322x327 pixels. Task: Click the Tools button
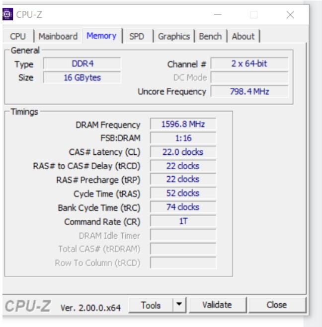(x=151, y=305)
